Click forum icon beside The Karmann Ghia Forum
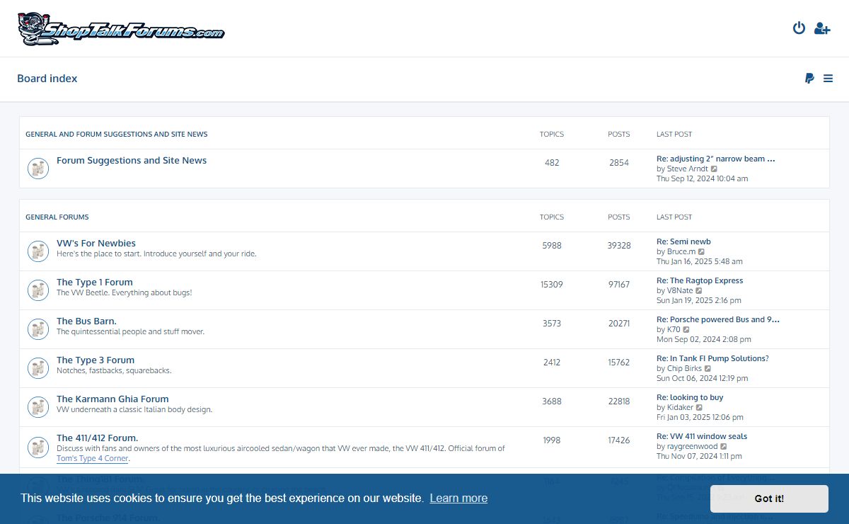Screen dimensions: 849x524 pyautogui.click(x=38, y=407)
